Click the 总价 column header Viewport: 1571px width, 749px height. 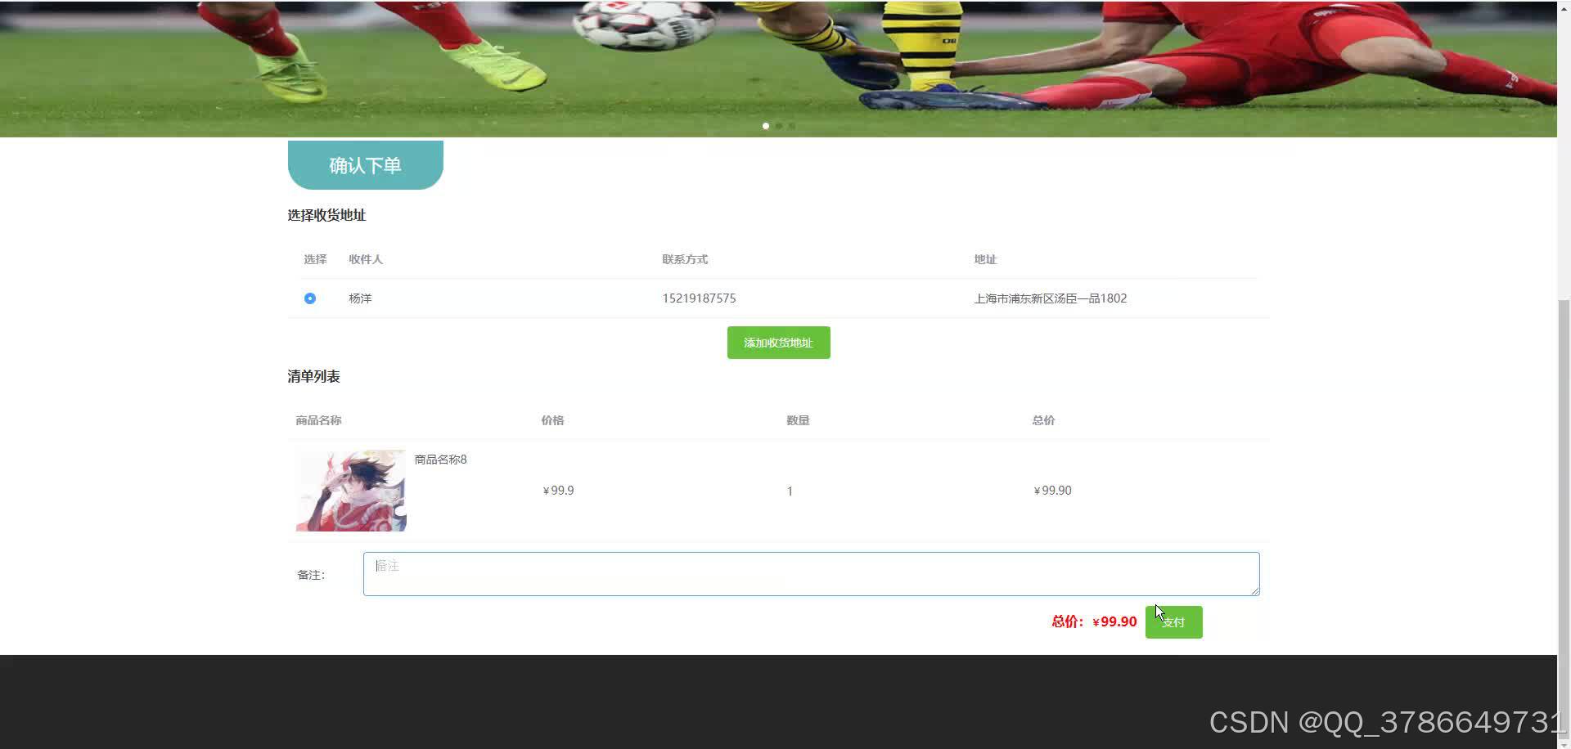(1043, 420)
